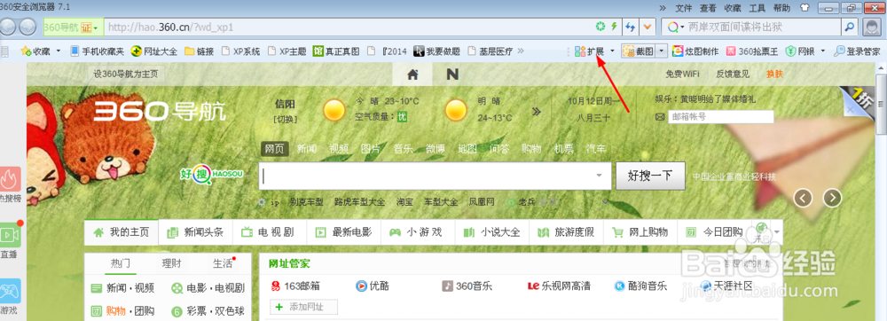Expand the 网银 dropdown arrow
This screenshot has width=887, height=321.
tap(822, 51)
